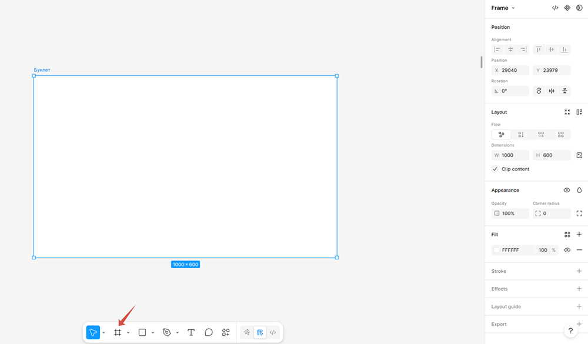Choose the horizontal Flow layout option
The image size is (588, 344).
541,134
